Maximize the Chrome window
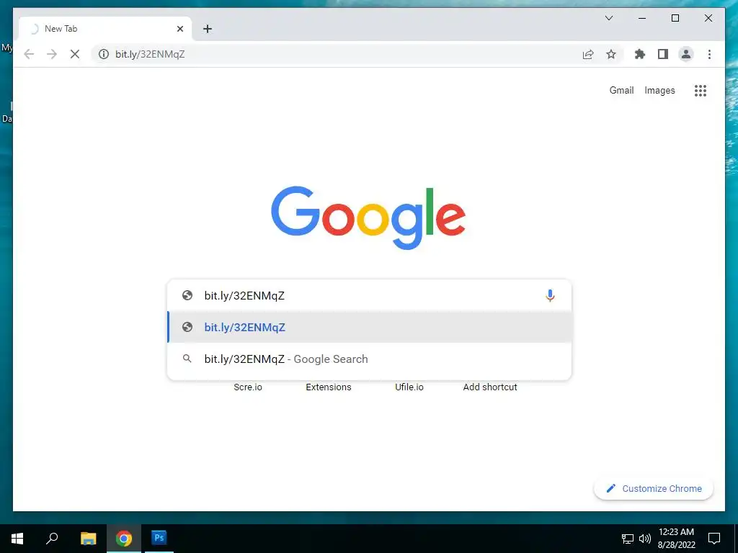738x553 pixels. click(675, 18)
